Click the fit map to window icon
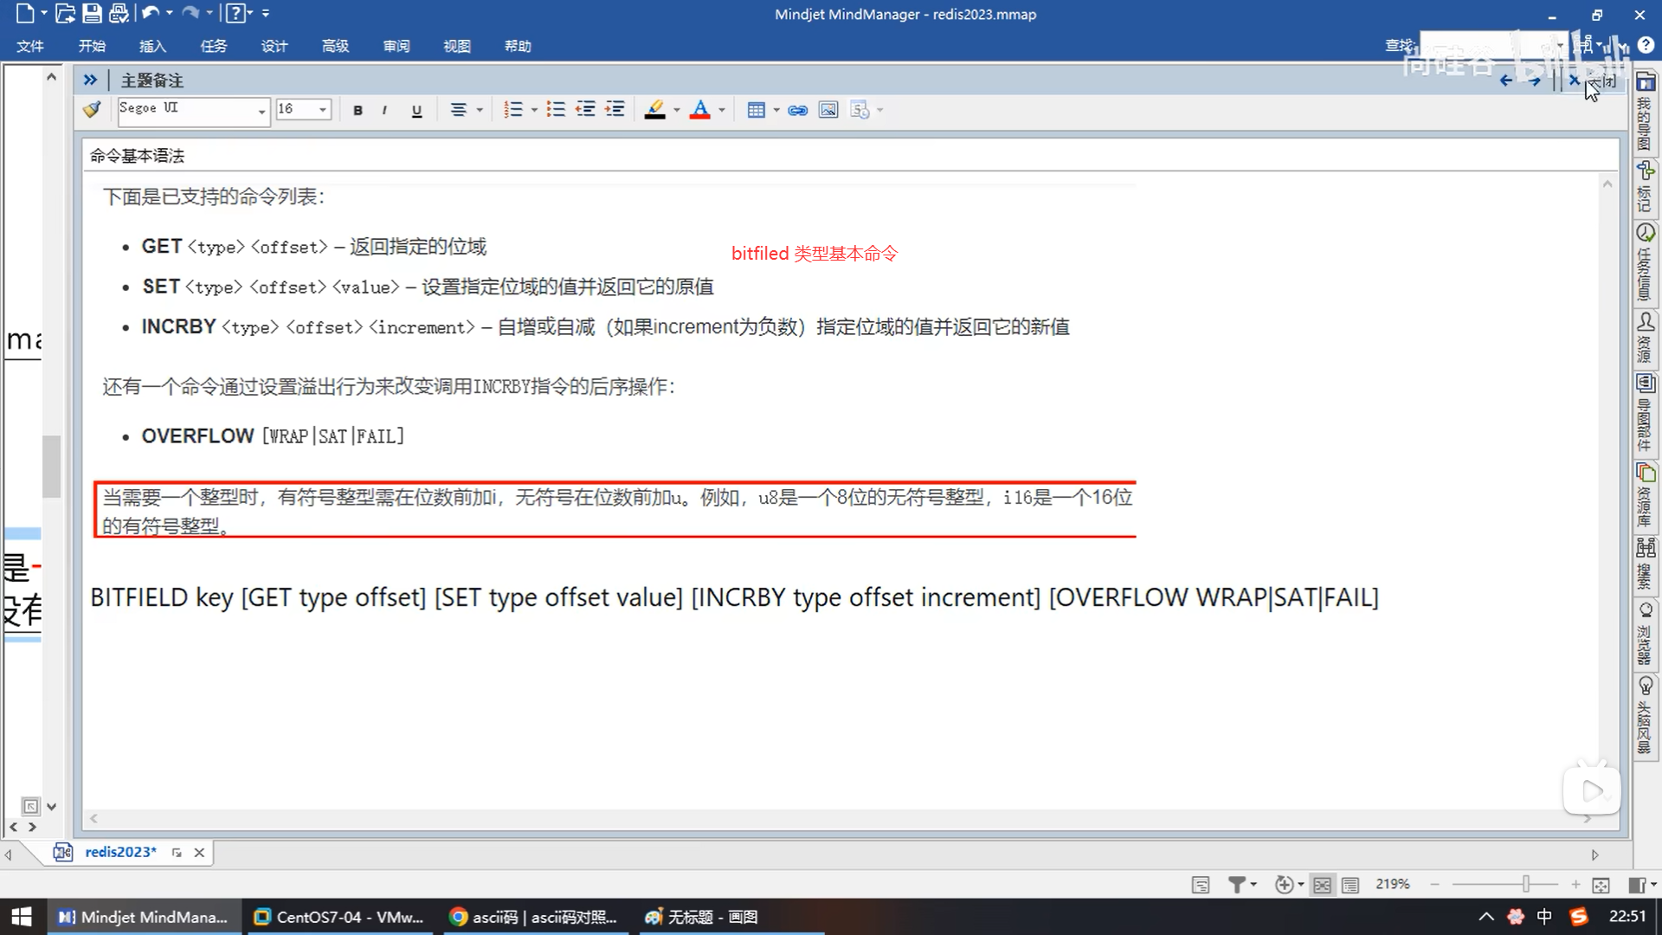 point(1601,885)
